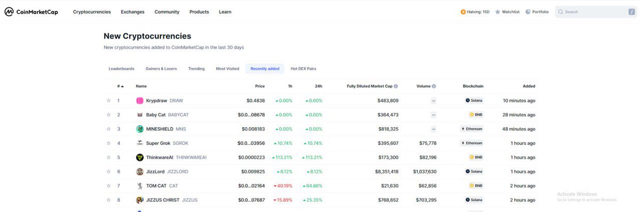Click the TOM CAT coin logo
Screen dimensions: 641x212
pyautogui.click(x=140, y=186)
